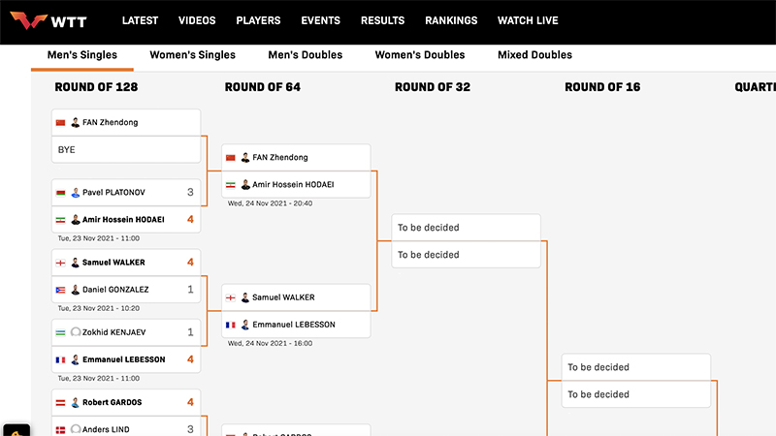Click the Anders LIND player row
This screenshot has height=436, width=776.
[x=126, y=428]
